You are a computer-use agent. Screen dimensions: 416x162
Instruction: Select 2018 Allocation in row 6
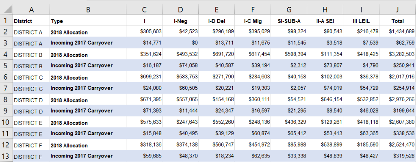tap(88, 77)
